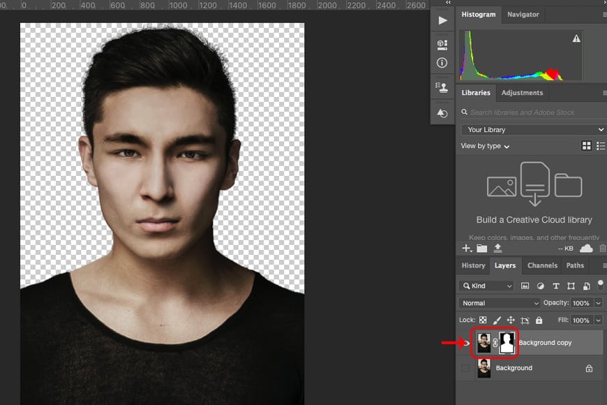Click the plus icon to add library content
607x405 pixels.
pyautogui.click(x=467, y=249)
